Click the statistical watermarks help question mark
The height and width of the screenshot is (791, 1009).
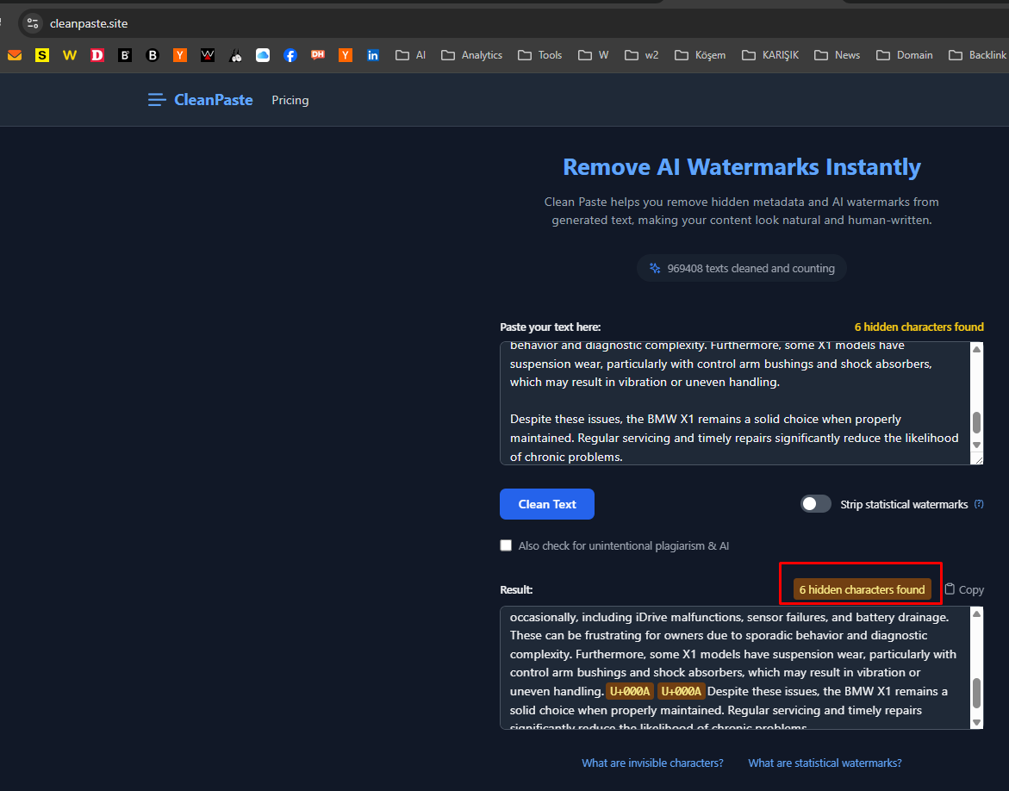[979, 504]
